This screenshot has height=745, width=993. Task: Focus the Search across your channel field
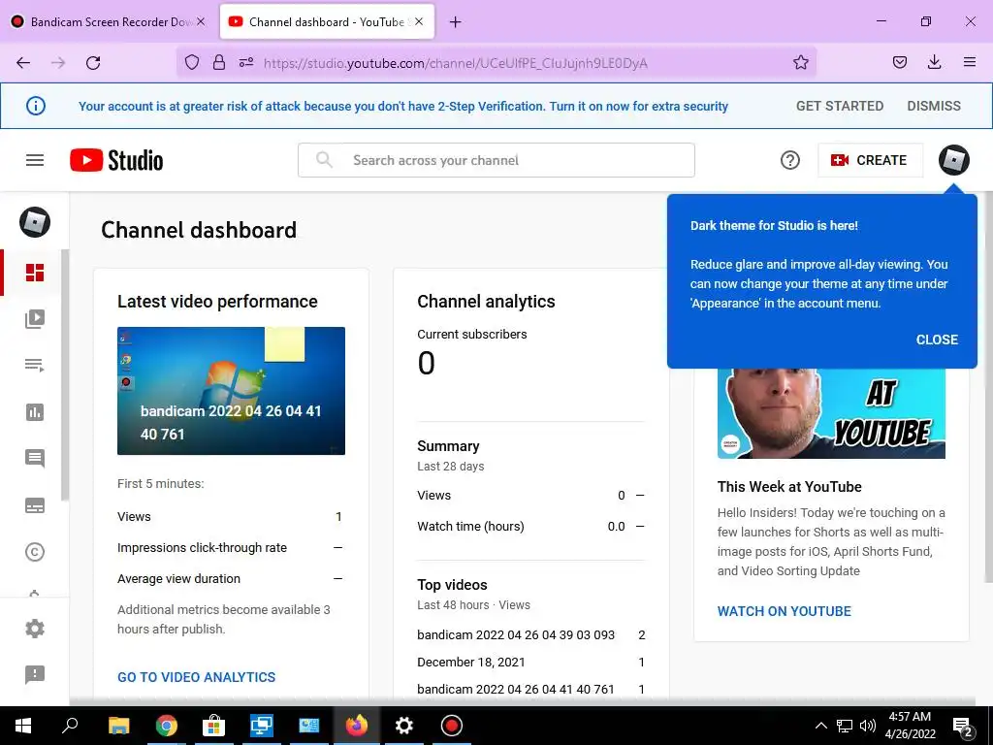tap(496, 160)
